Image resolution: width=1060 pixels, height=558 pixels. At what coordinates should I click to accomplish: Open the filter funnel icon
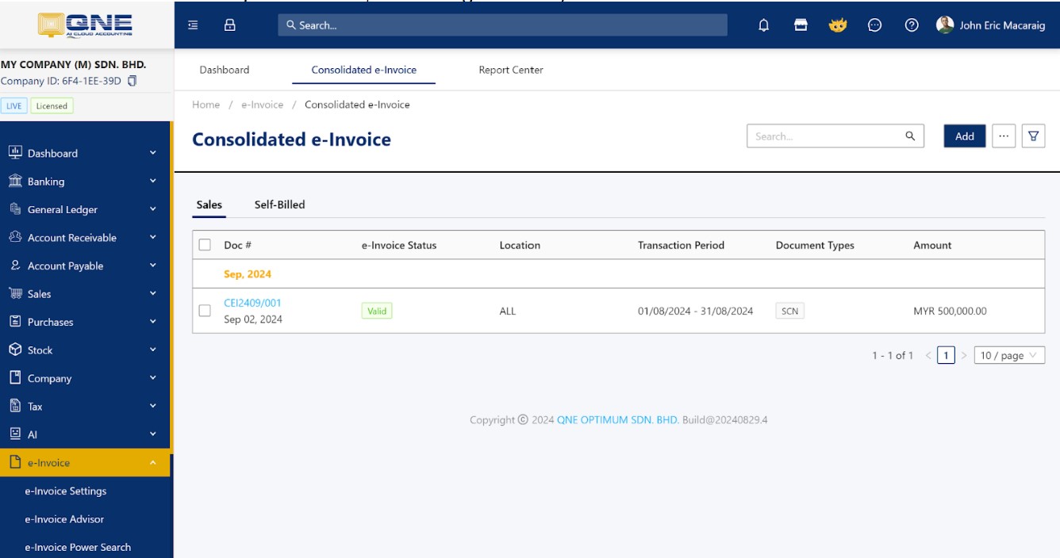click(x=1033, y=136)
